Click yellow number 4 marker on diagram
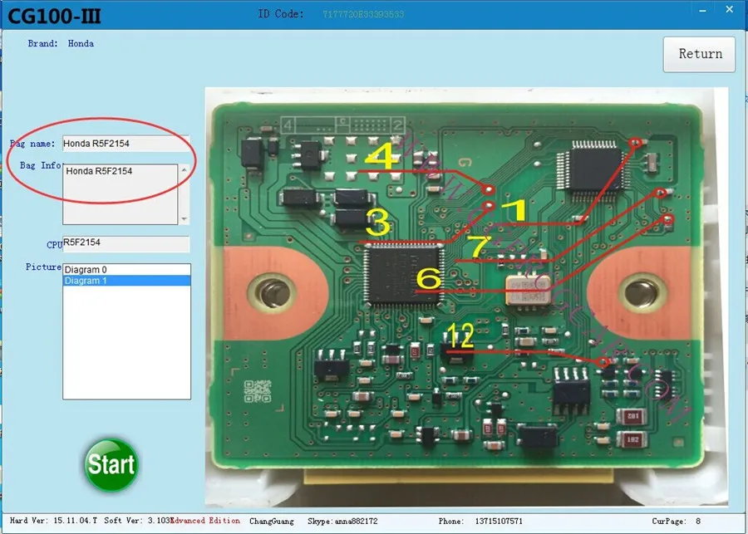Viewport: 748px width, 534px height. (381, 156)
